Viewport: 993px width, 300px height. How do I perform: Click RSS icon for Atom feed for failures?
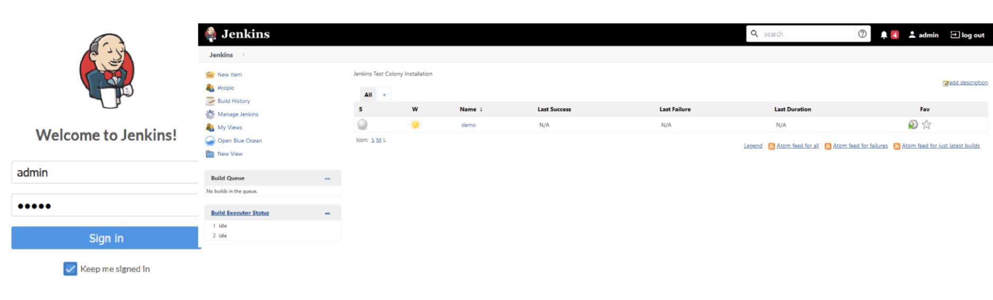point(828,146)
